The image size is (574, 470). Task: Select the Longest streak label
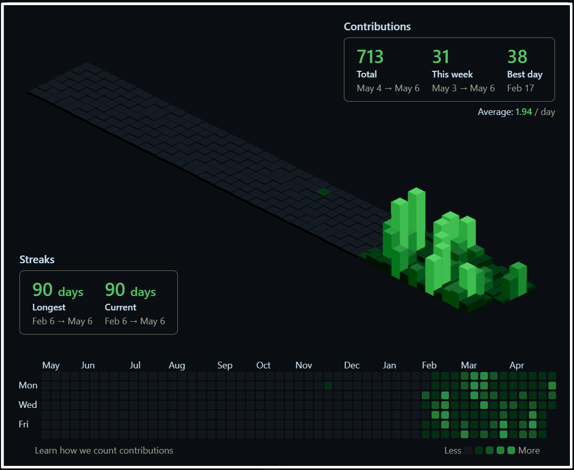49,307
